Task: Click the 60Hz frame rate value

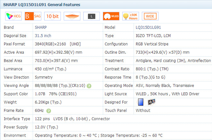Action: [39, 111]
